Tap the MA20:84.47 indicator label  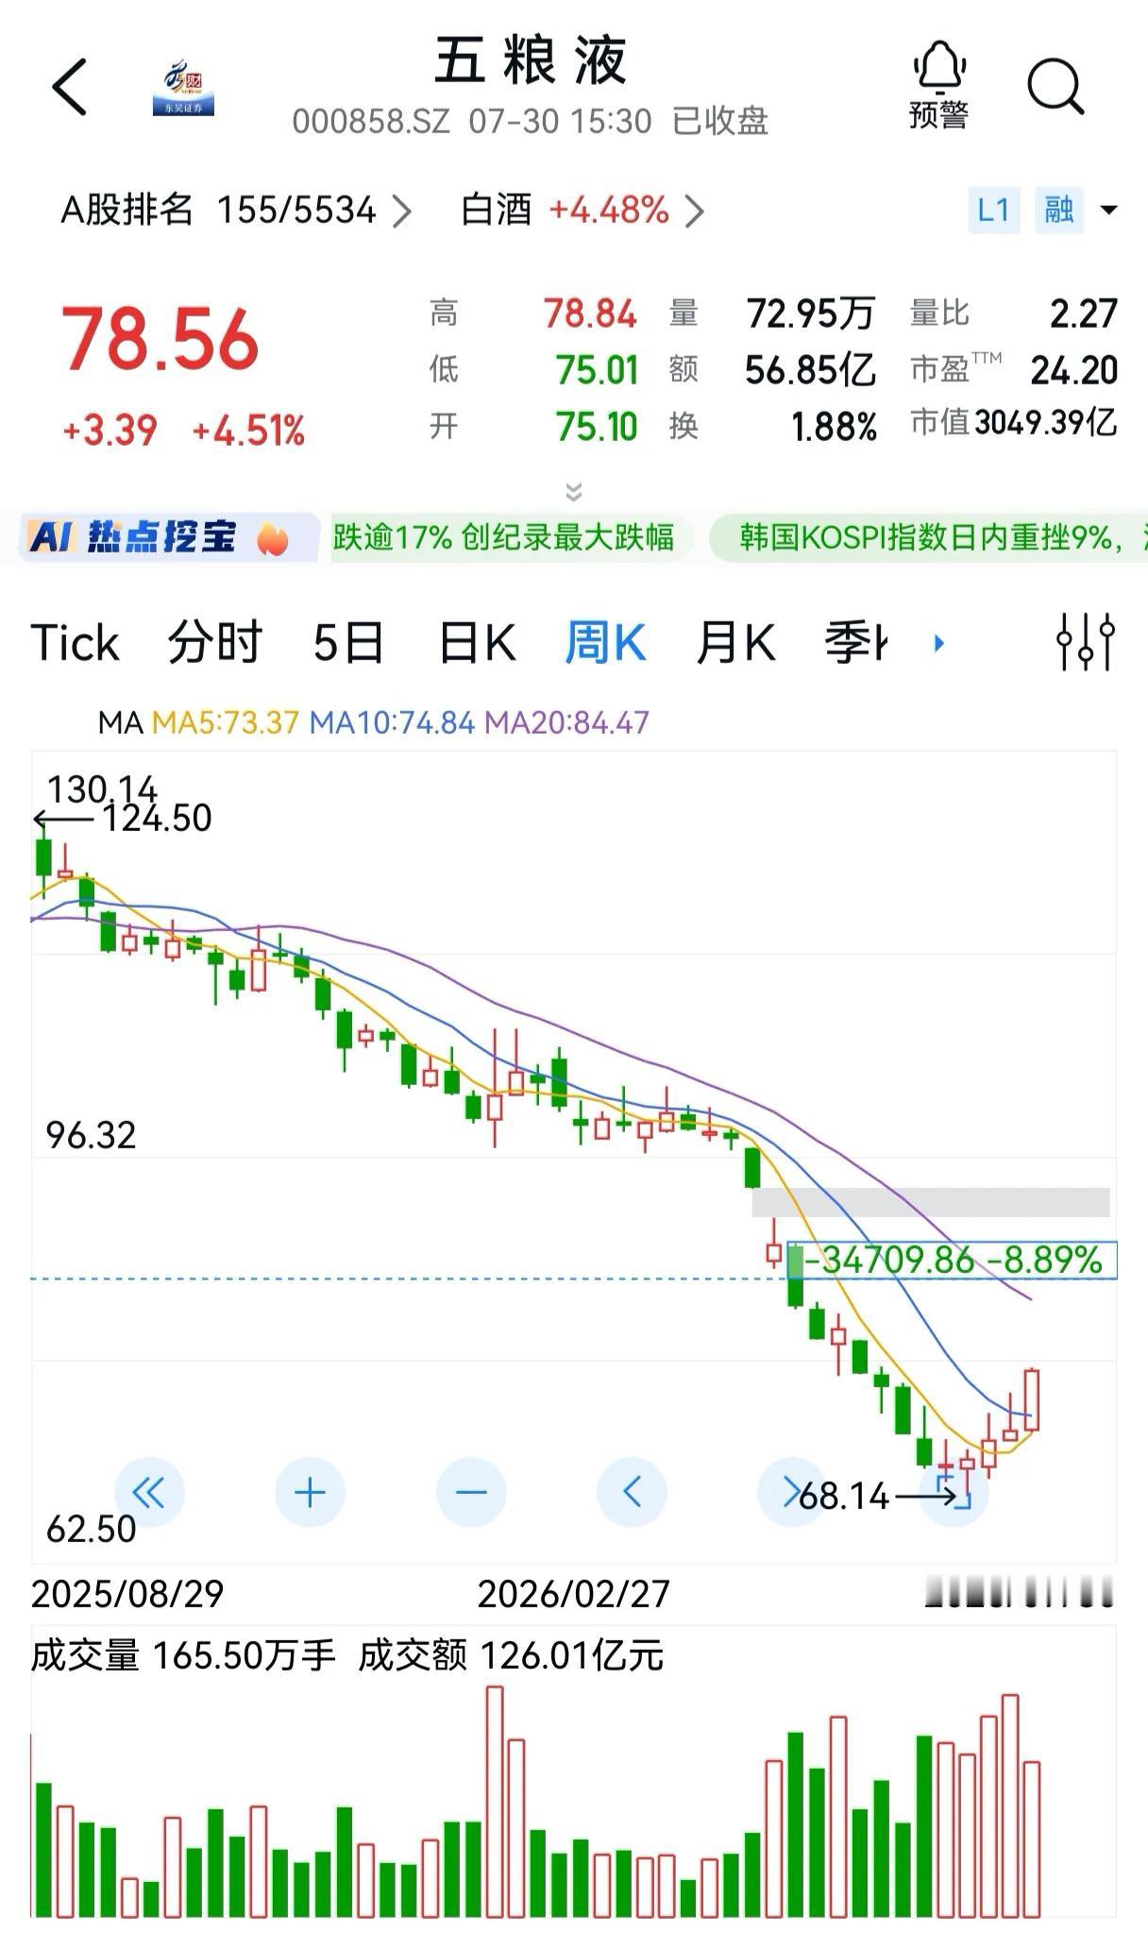click(566, 722)
